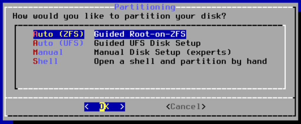Viewport: 301px width, 124px height.
Task: Click the question text about partitioning disk
Action: coord(119,16)
